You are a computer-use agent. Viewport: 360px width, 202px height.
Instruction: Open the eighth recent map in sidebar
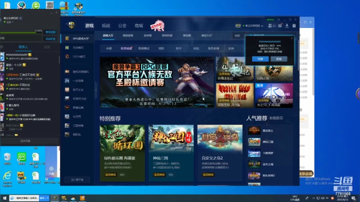pyautogui.click(x=77, y=134)
